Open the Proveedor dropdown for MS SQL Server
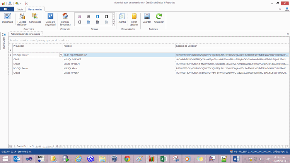Viewport: 290px width, 163px height. click(x=61, y=55)
